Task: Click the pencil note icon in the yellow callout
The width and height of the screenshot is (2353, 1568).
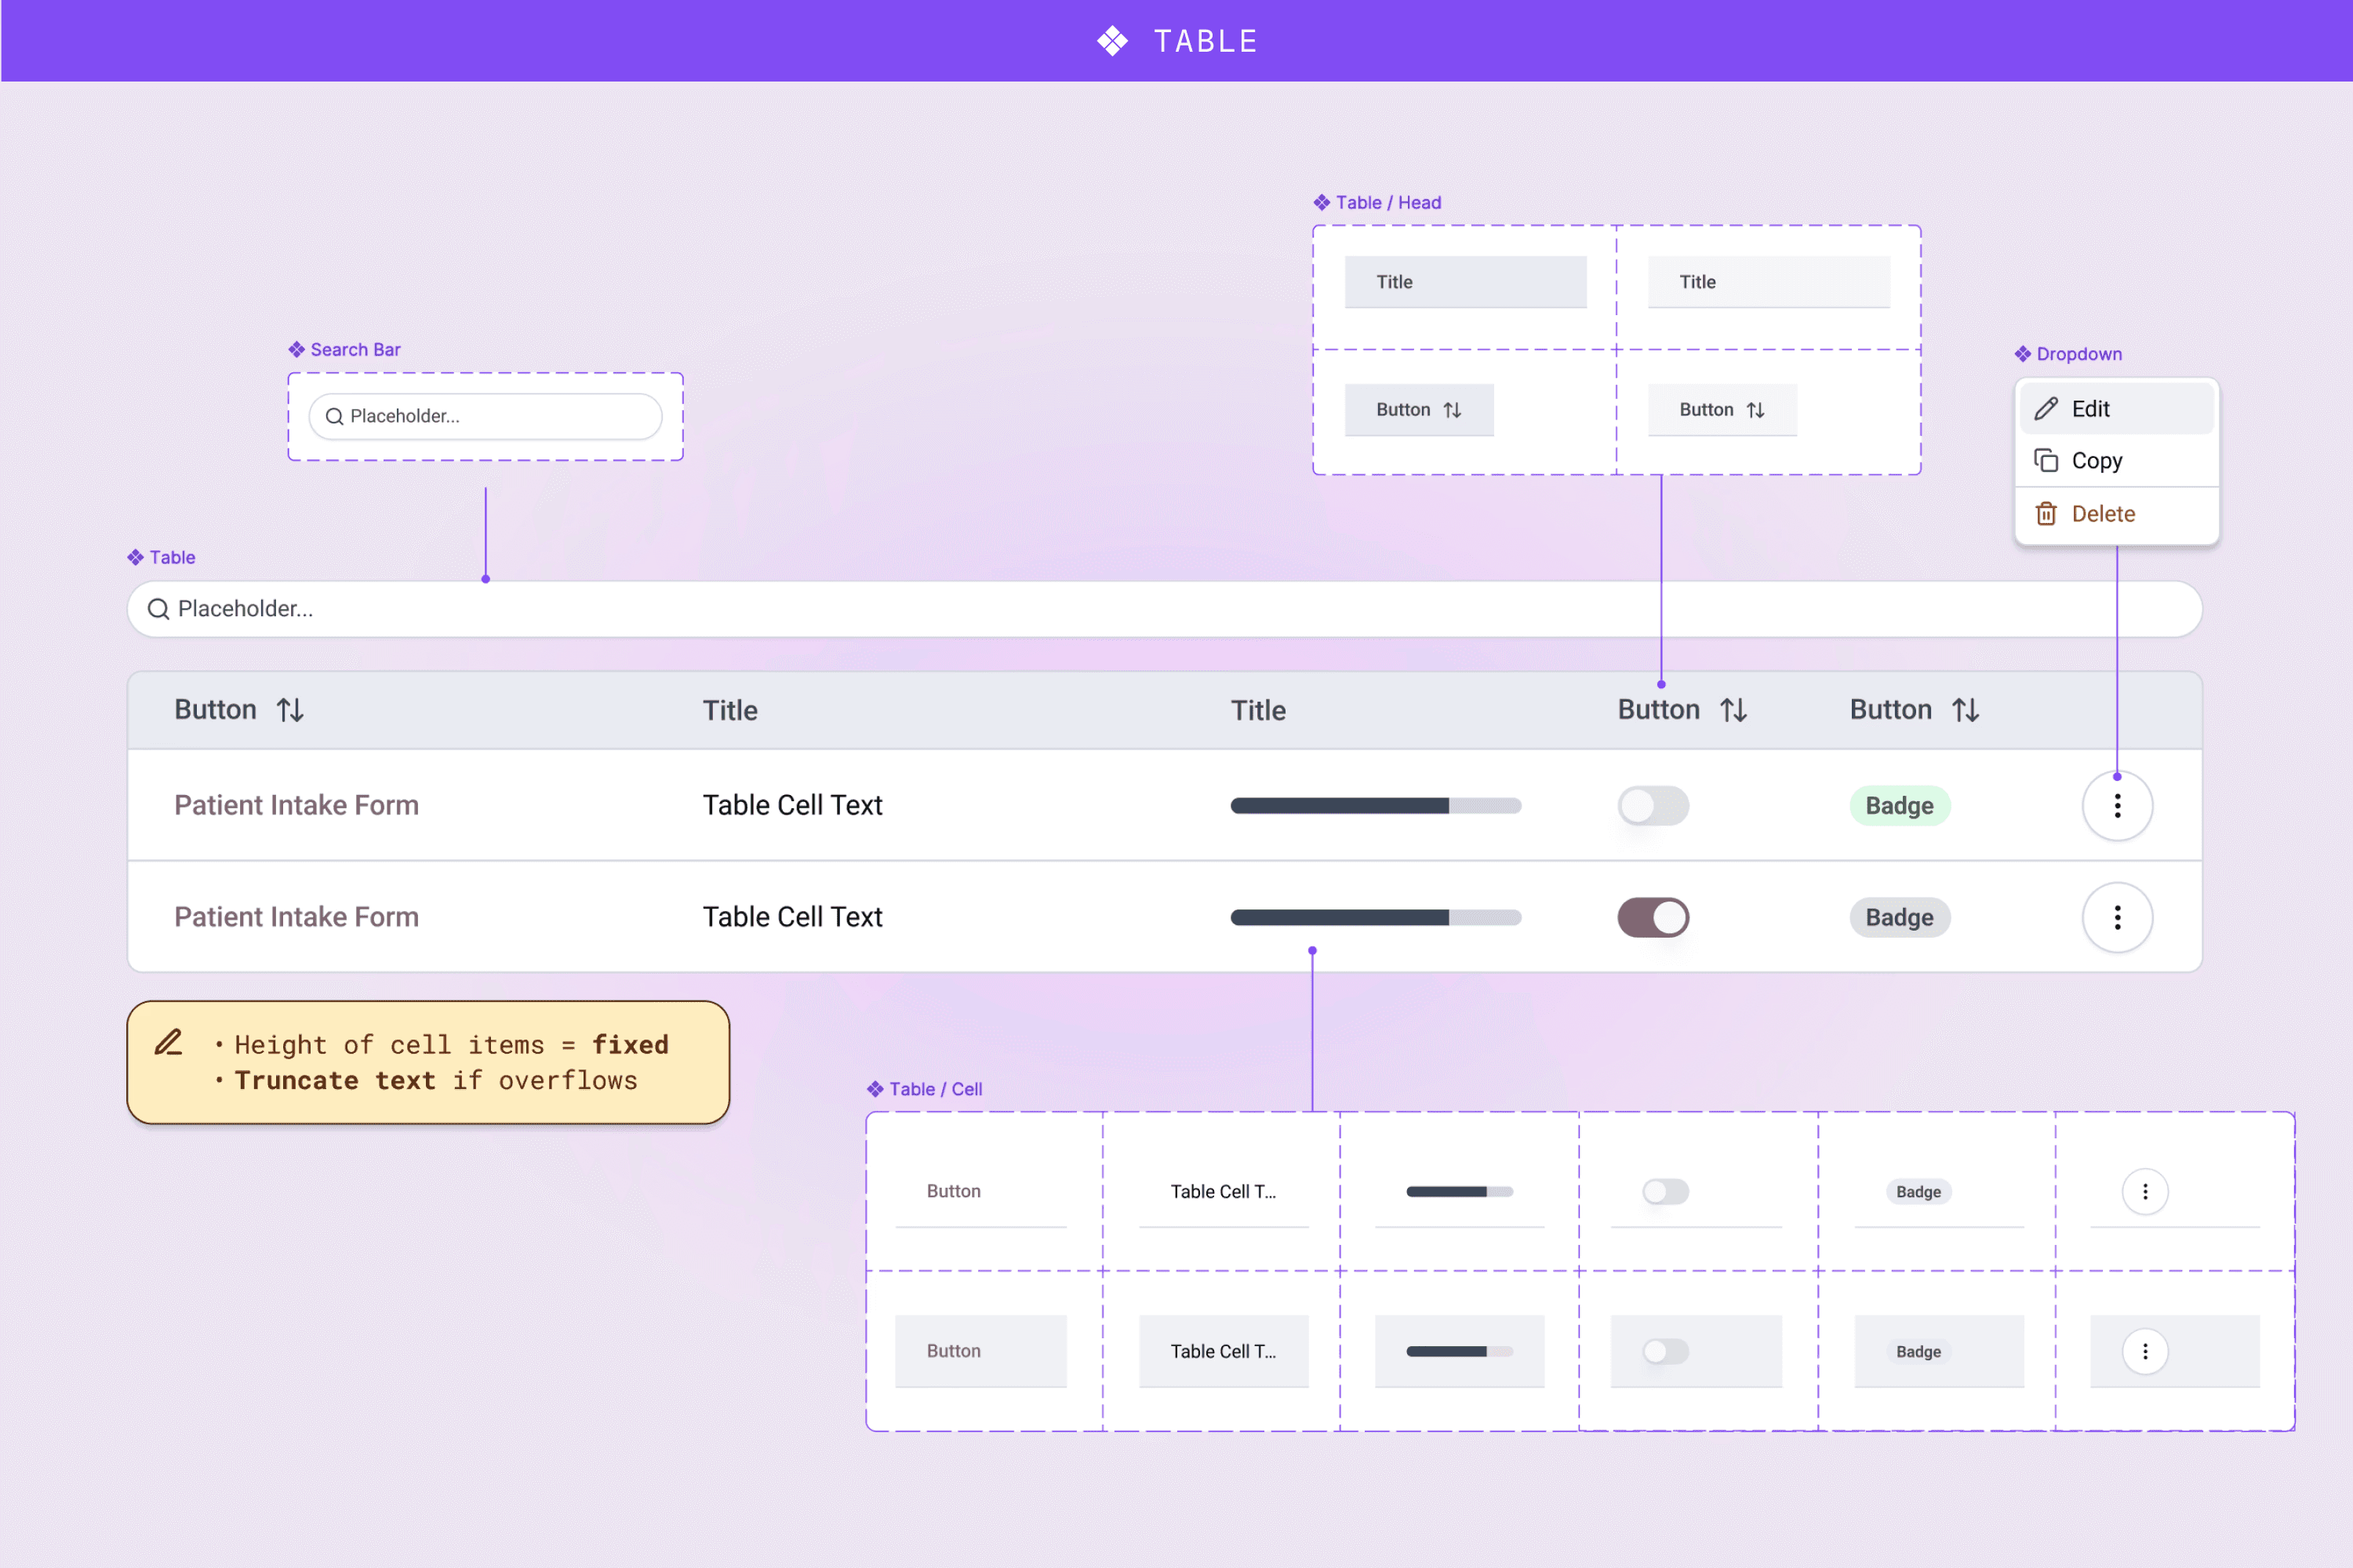Action: (169, 1042)
